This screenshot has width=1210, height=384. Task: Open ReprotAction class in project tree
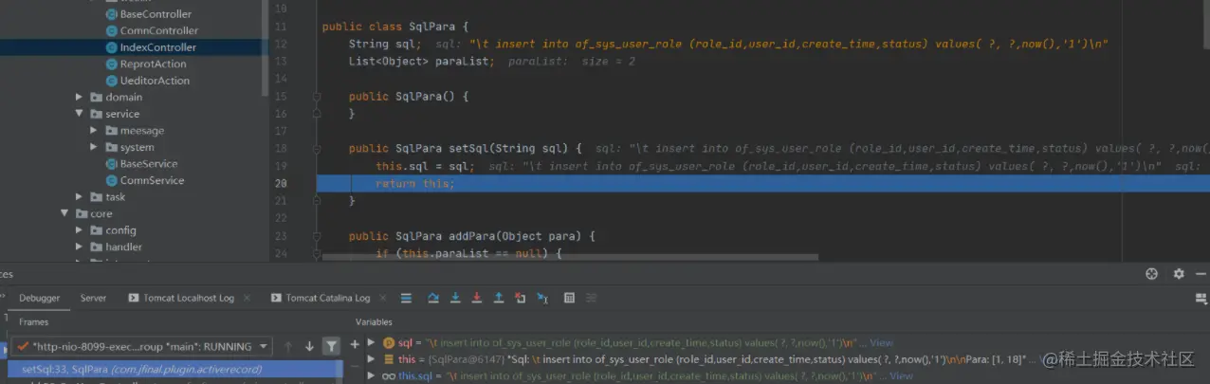(153, 64)
